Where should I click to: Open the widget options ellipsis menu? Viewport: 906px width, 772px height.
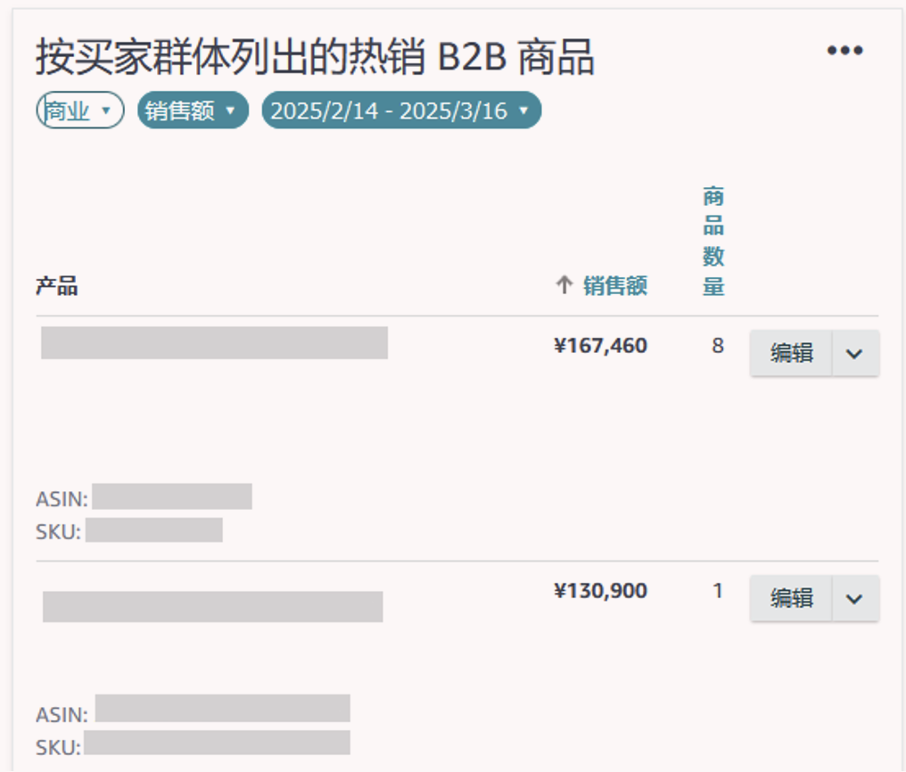click(x=844, y=50)
